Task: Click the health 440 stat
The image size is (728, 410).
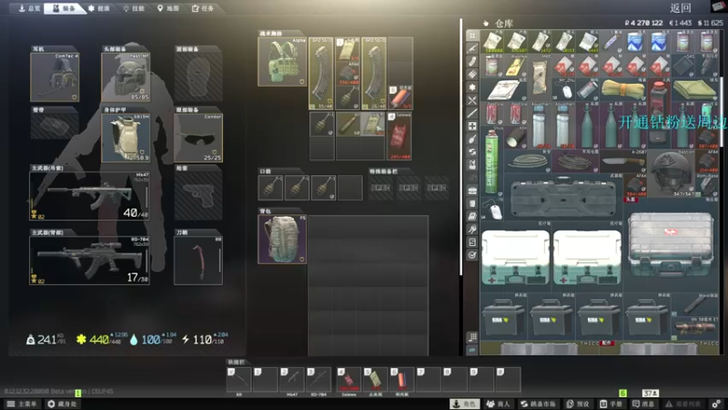Action: (x=102, y=340)
